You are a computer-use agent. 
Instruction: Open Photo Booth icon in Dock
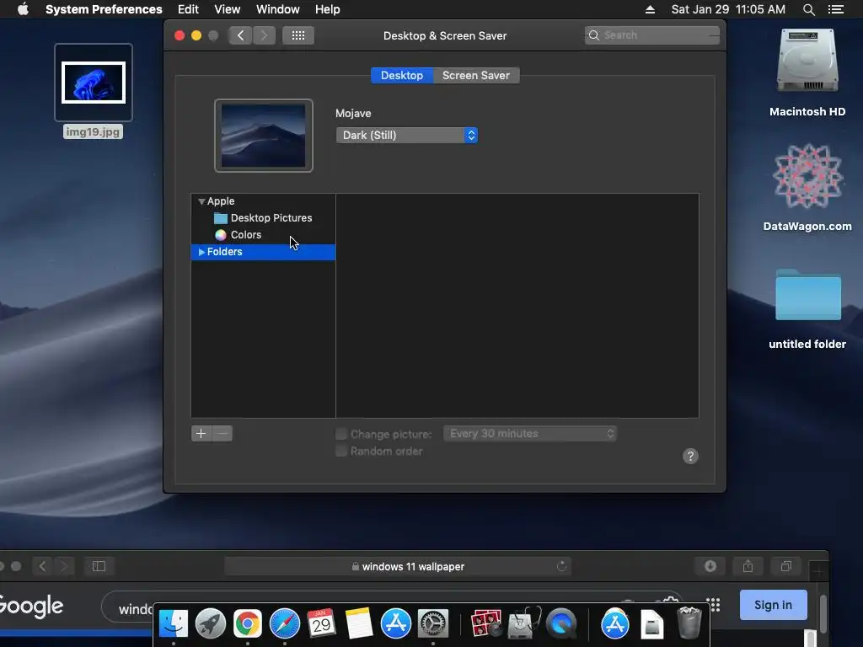(486, 623)
